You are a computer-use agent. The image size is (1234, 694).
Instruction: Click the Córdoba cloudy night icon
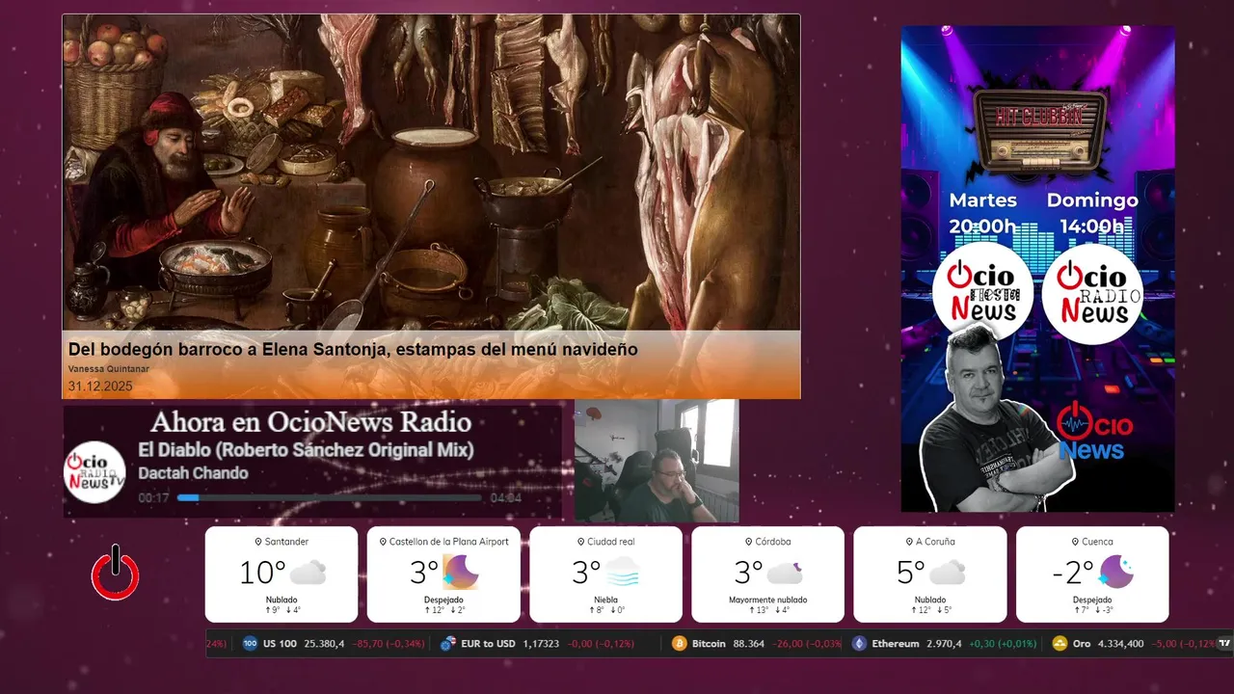(786, 573)
